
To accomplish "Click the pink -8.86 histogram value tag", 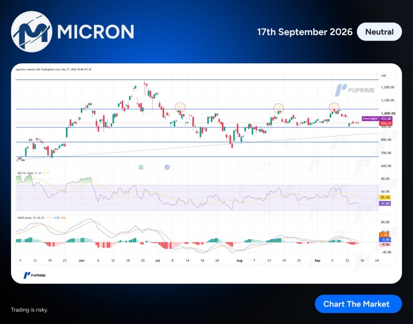I will (384, 245).
